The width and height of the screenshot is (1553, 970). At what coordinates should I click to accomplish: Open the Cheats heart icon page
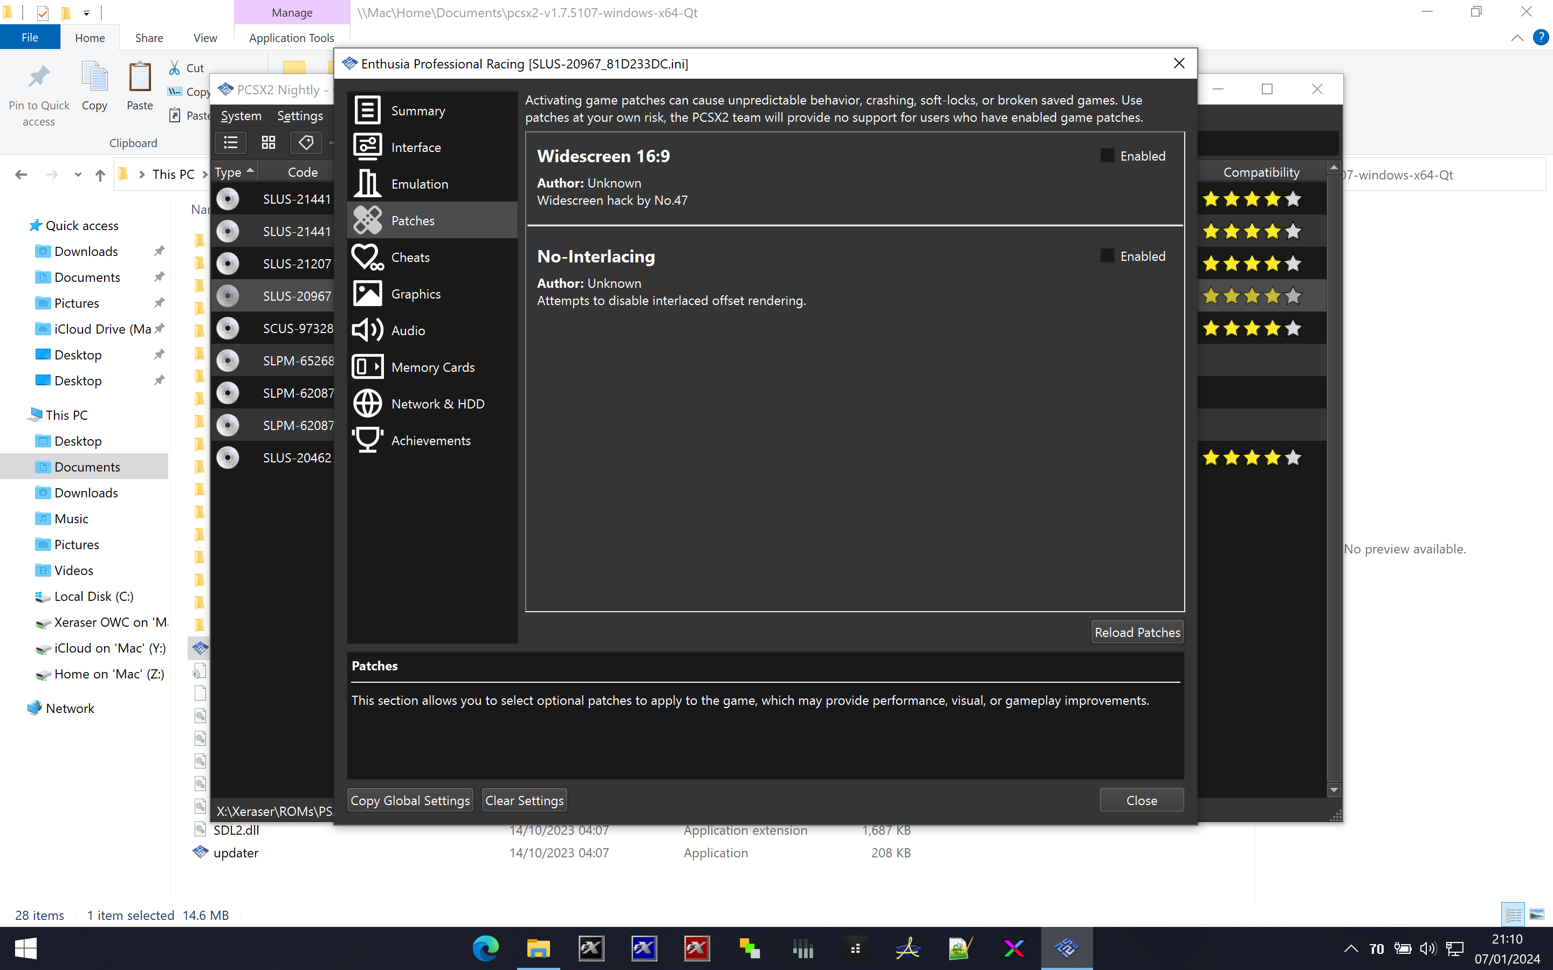click(368, 257)
